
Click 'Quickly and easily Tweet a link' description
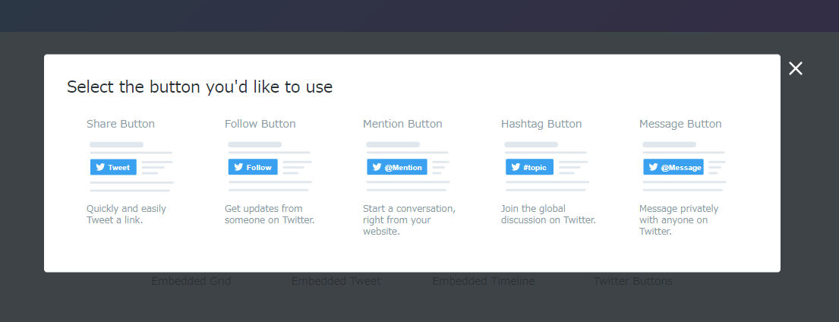pos(126,214)
